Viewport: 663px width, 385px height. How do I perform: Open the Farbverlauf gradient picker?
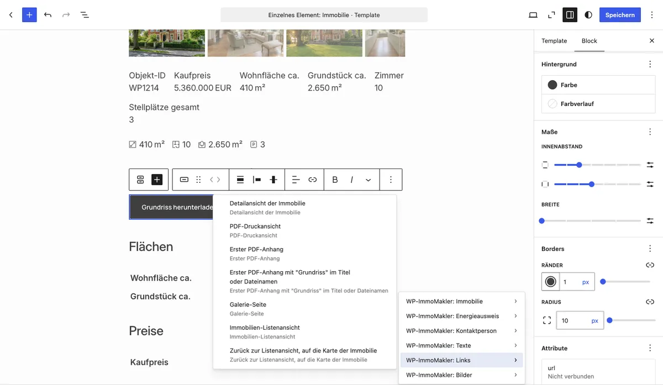tap(598, 104)
